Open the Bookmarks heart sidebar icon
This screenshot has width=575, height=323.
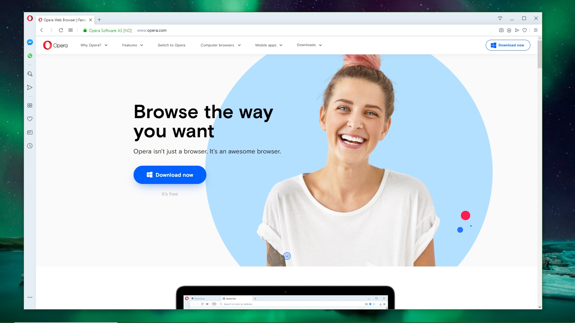click(x=30, y=119)
